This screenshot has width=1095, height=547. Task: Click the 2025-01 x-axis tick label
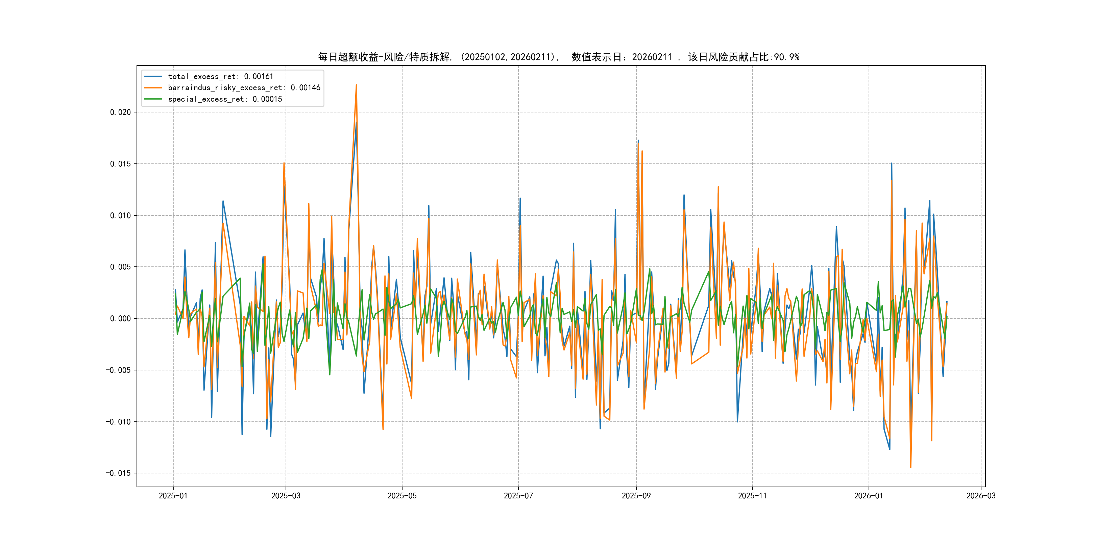[x=173, y=496]
